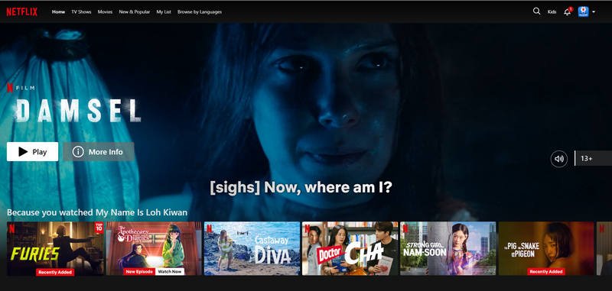
Task: Open the notifications bell icon
Action: pyautogui.click(x=567, y=12)
